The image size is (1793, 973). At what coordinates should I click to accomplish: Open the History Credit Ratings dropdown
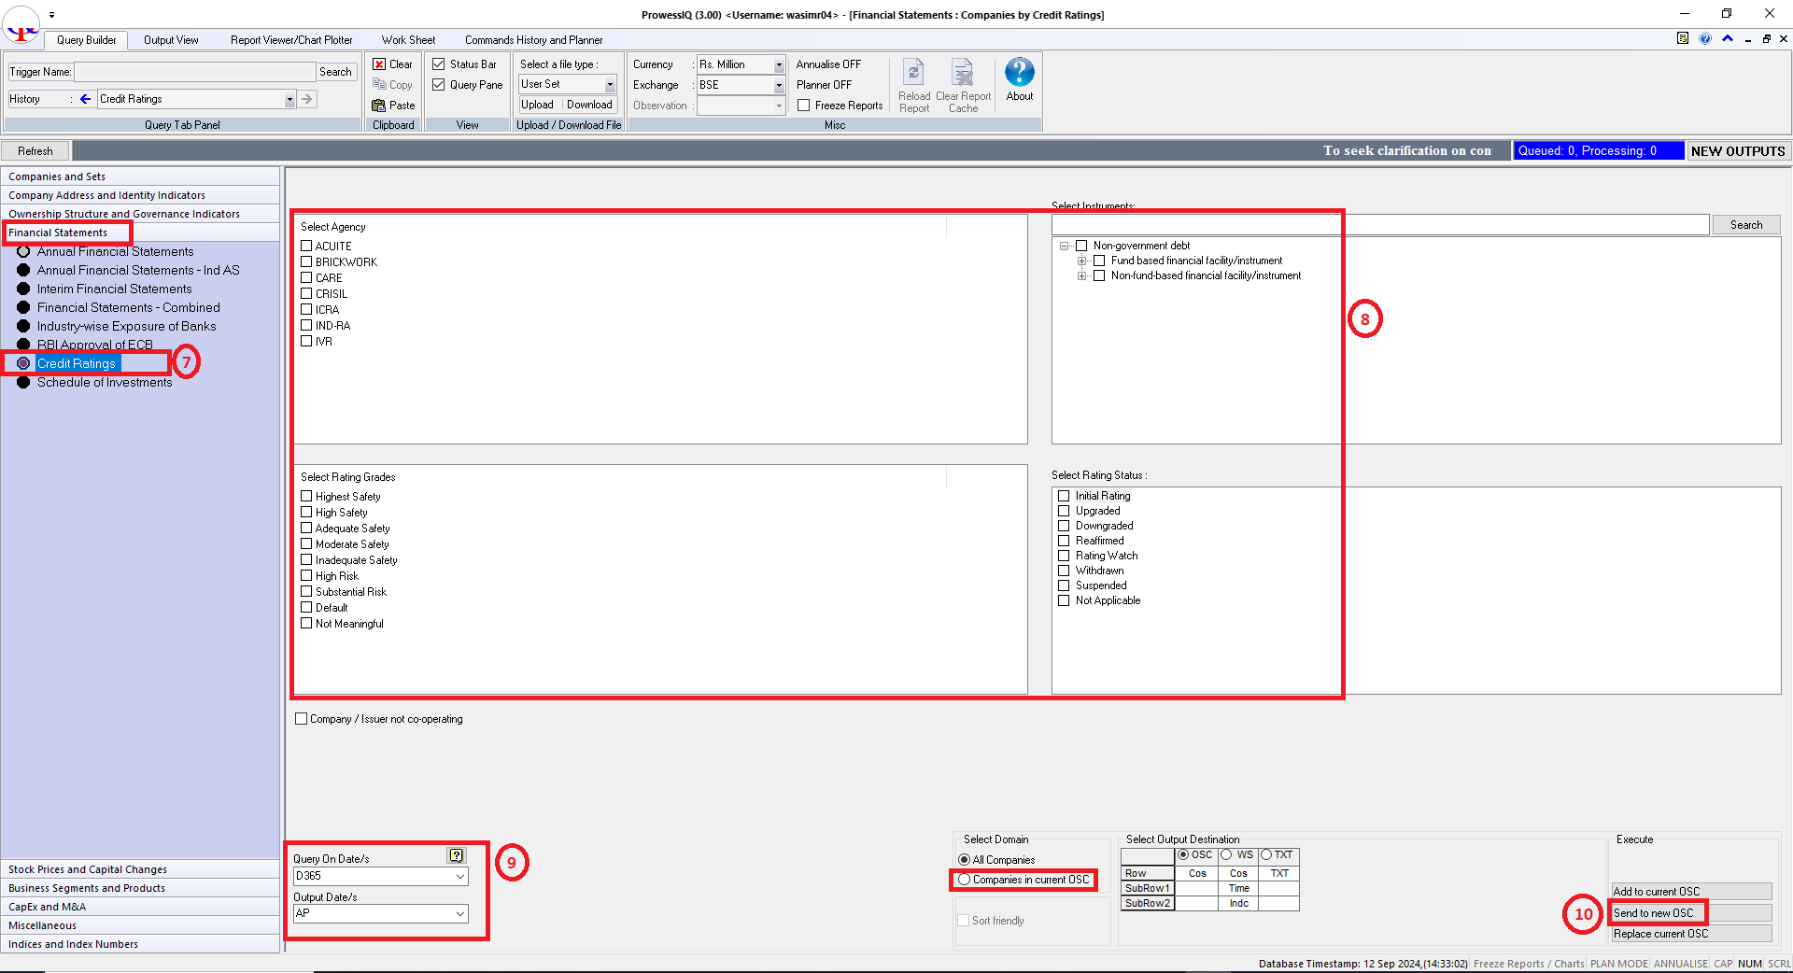point(289,99)
